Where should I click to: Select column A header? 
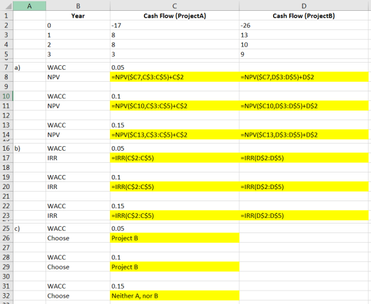tap(29, 6)
